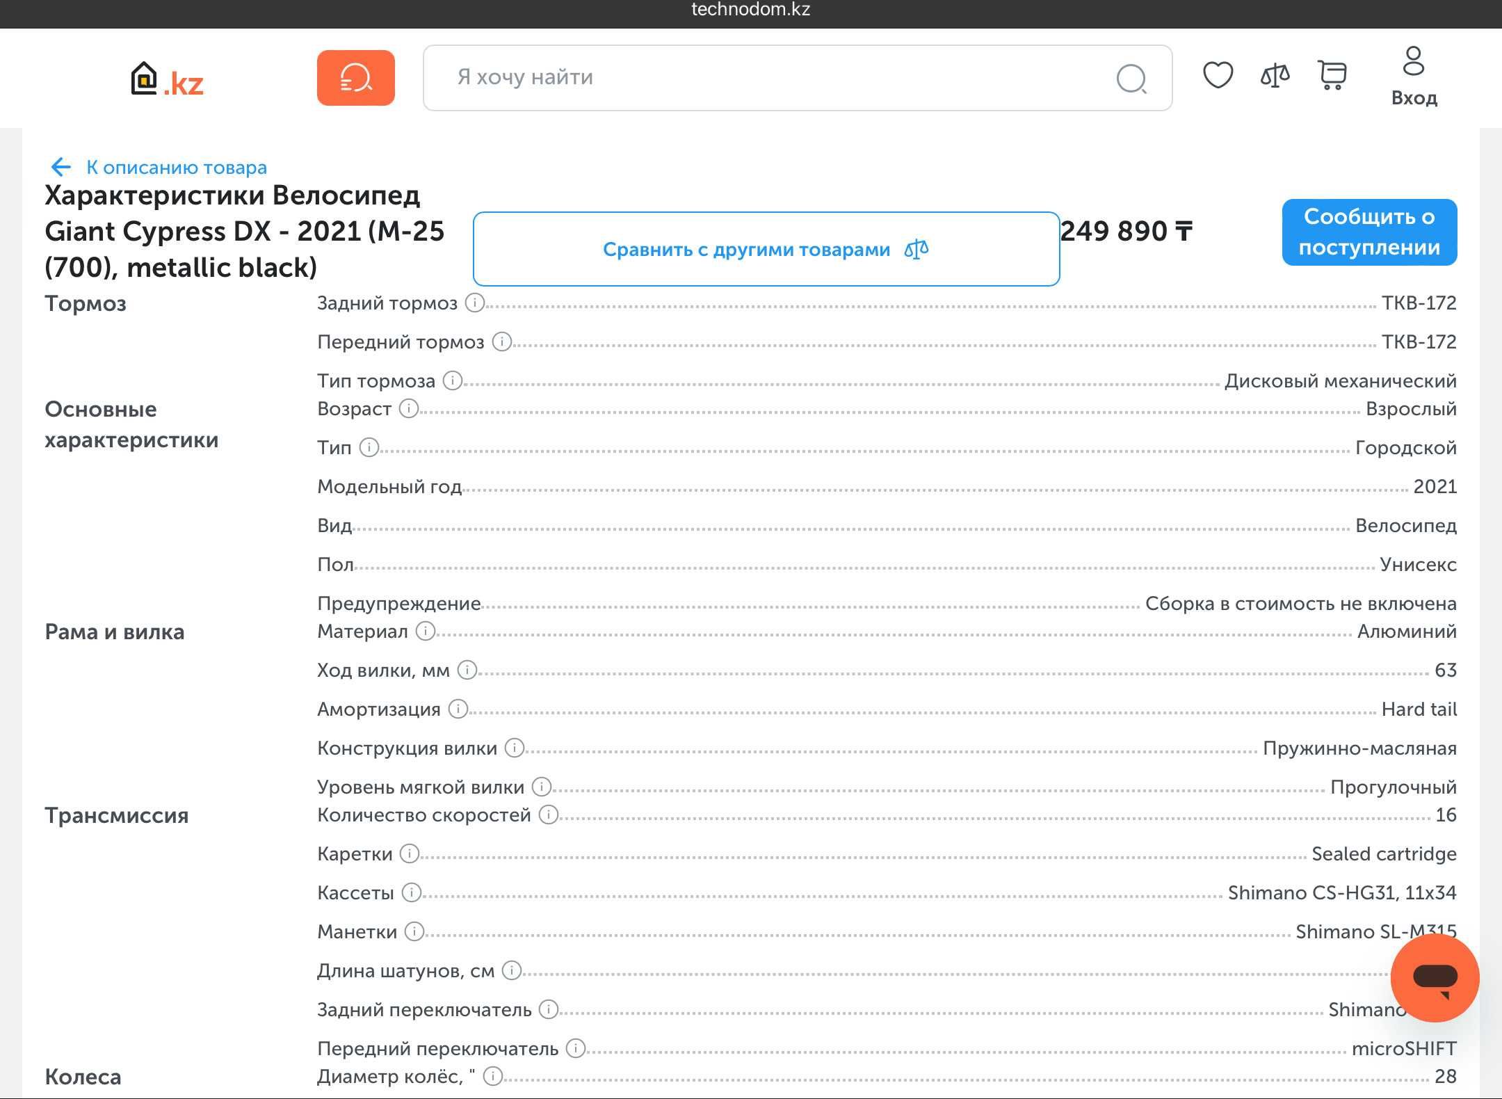Show info for Амортизация
The height and width of the screenshot is (1099, 1502).
[x=458, y=709]
